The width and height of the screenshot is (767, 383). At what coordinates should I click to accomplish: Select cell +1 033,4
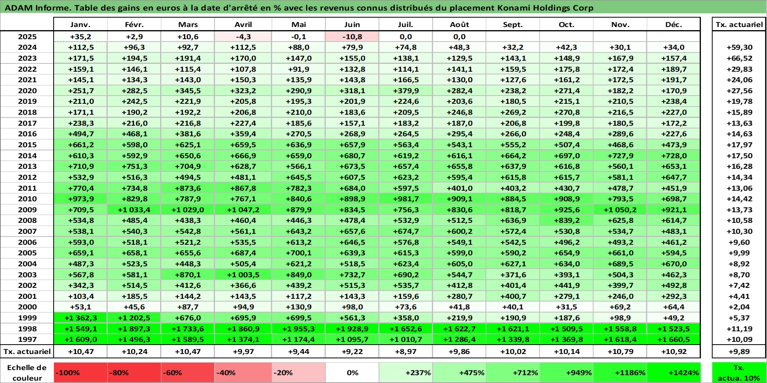134,210
